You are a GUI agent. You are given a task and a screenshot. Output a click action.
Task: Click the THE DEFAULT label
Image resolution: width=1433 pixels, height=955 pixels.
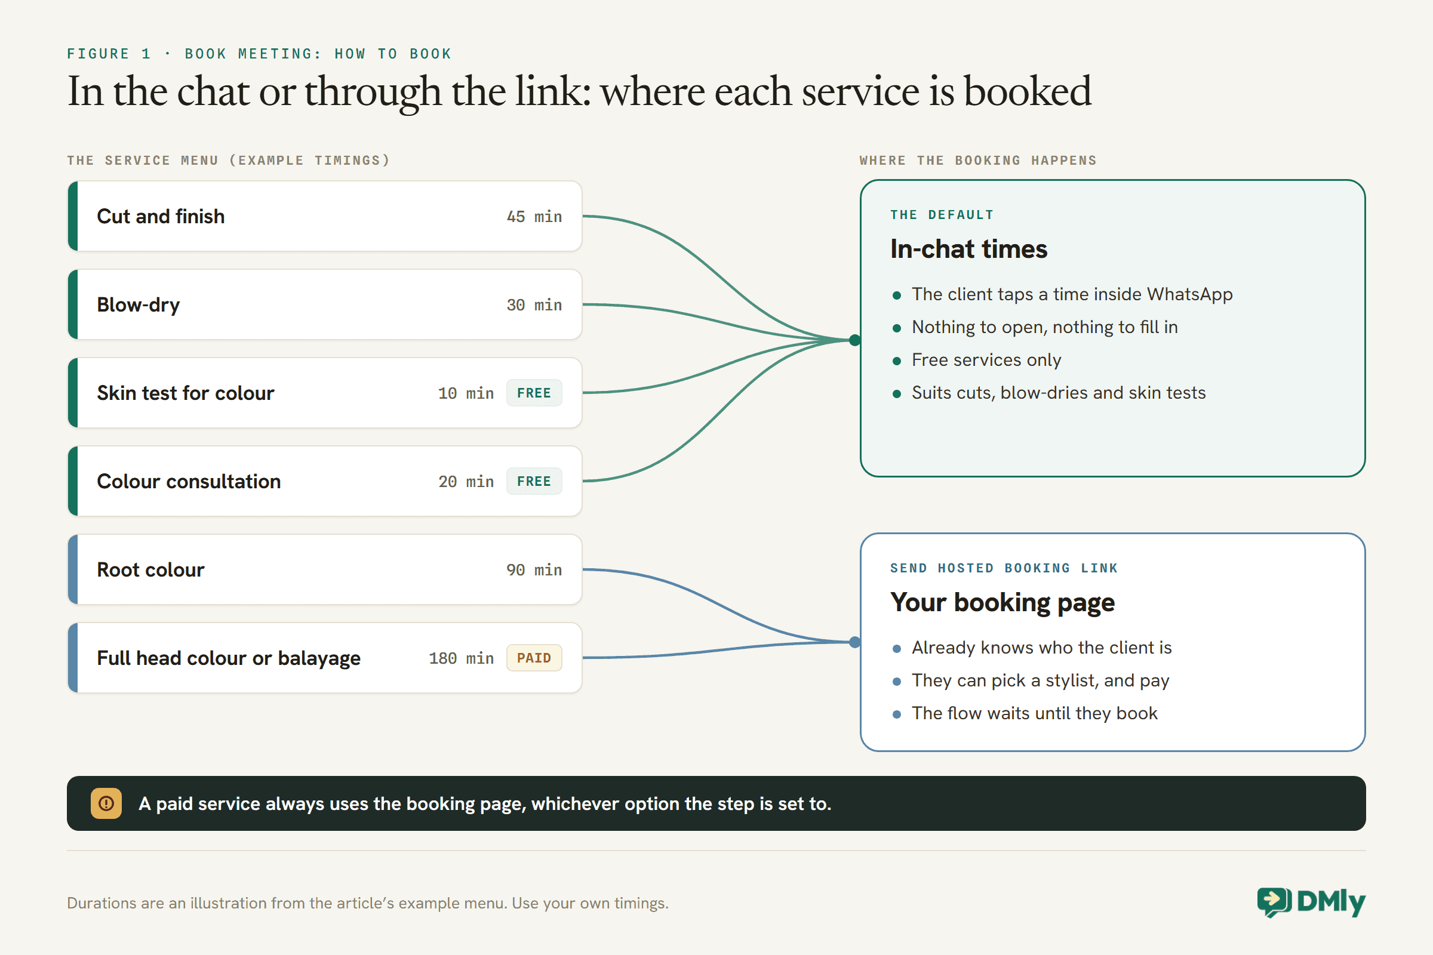pyautogui.click(x=942, y=214)
